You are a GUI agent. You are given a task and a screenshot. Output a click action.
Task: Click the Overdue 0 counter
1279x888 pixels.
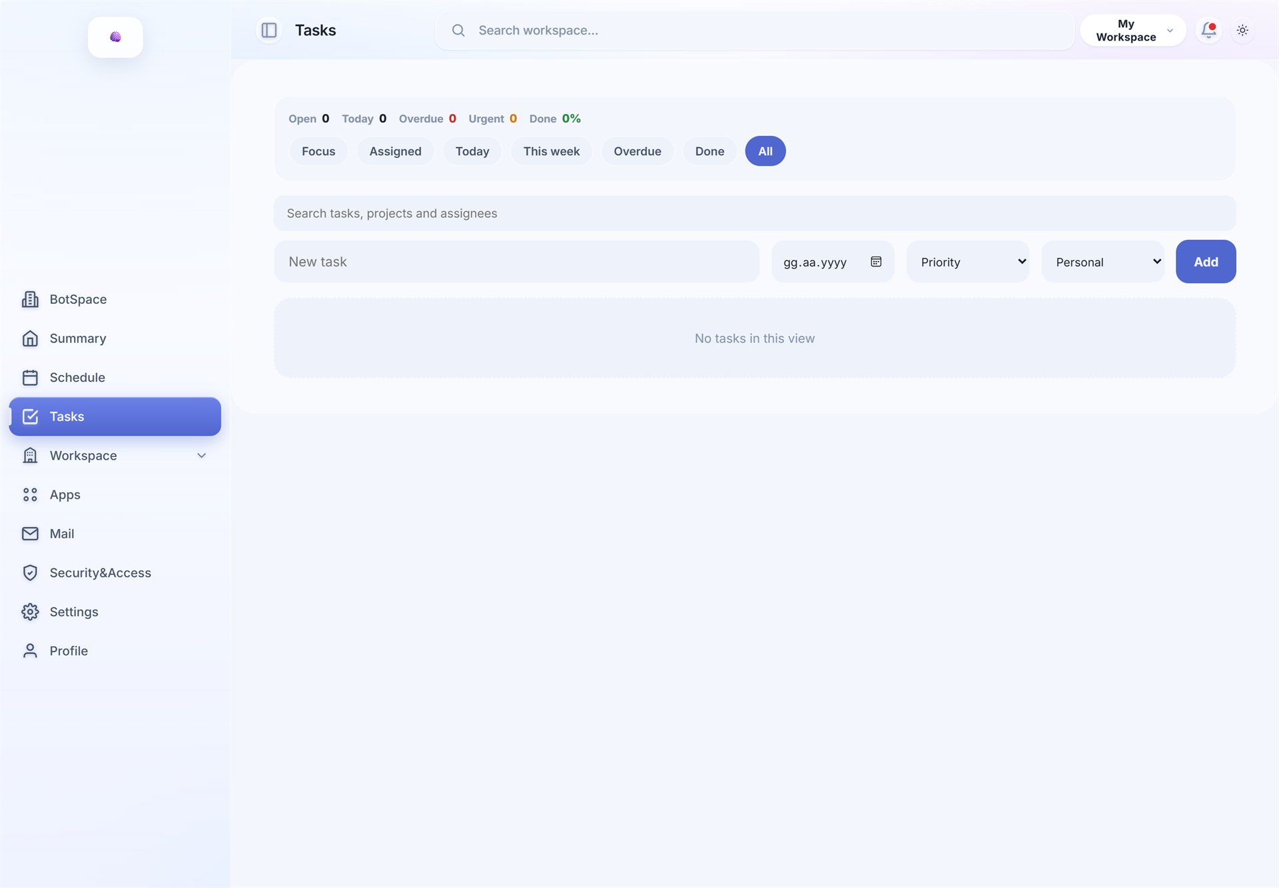[x=428, y=119]
